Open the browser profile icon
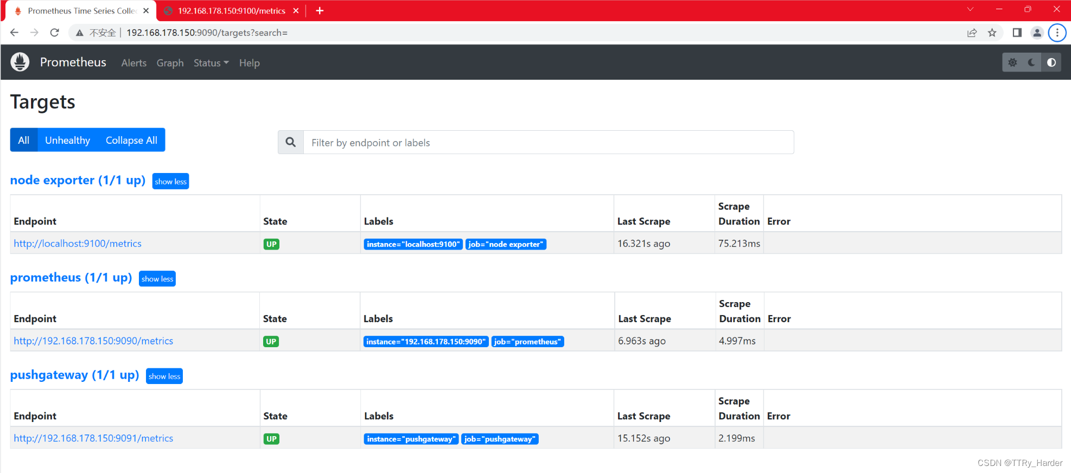The height and width of the screenshot is (473, 1071). pos(1037,33)
